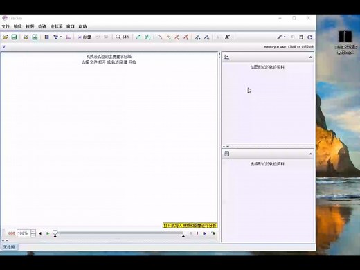Expand the blue triangle below the toolbar
The width and height of the screenshot is (360, 270).
click(x=3, y=47)
